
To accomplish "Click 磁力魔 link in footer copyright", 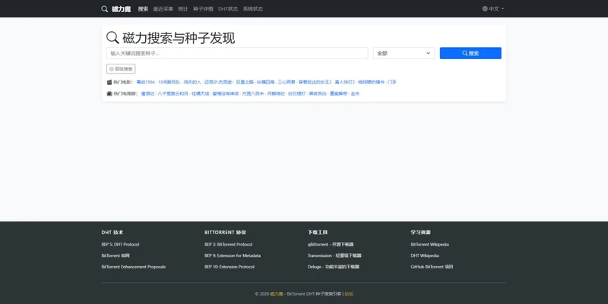I will (277, 294).
